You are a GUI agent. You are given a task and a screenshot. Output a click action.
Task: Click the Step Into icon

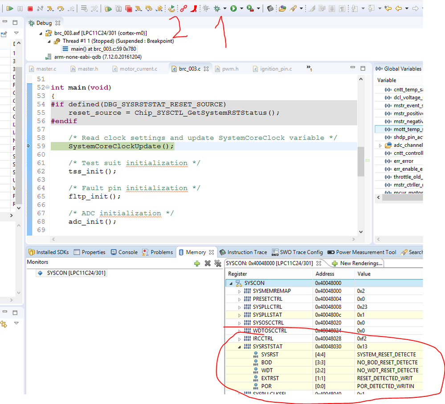point(50,8)
